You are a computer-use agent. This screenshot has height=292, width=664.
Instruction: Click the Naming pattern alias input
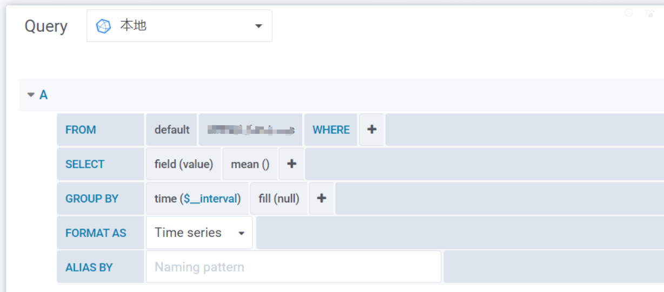[x=293, y=267]
